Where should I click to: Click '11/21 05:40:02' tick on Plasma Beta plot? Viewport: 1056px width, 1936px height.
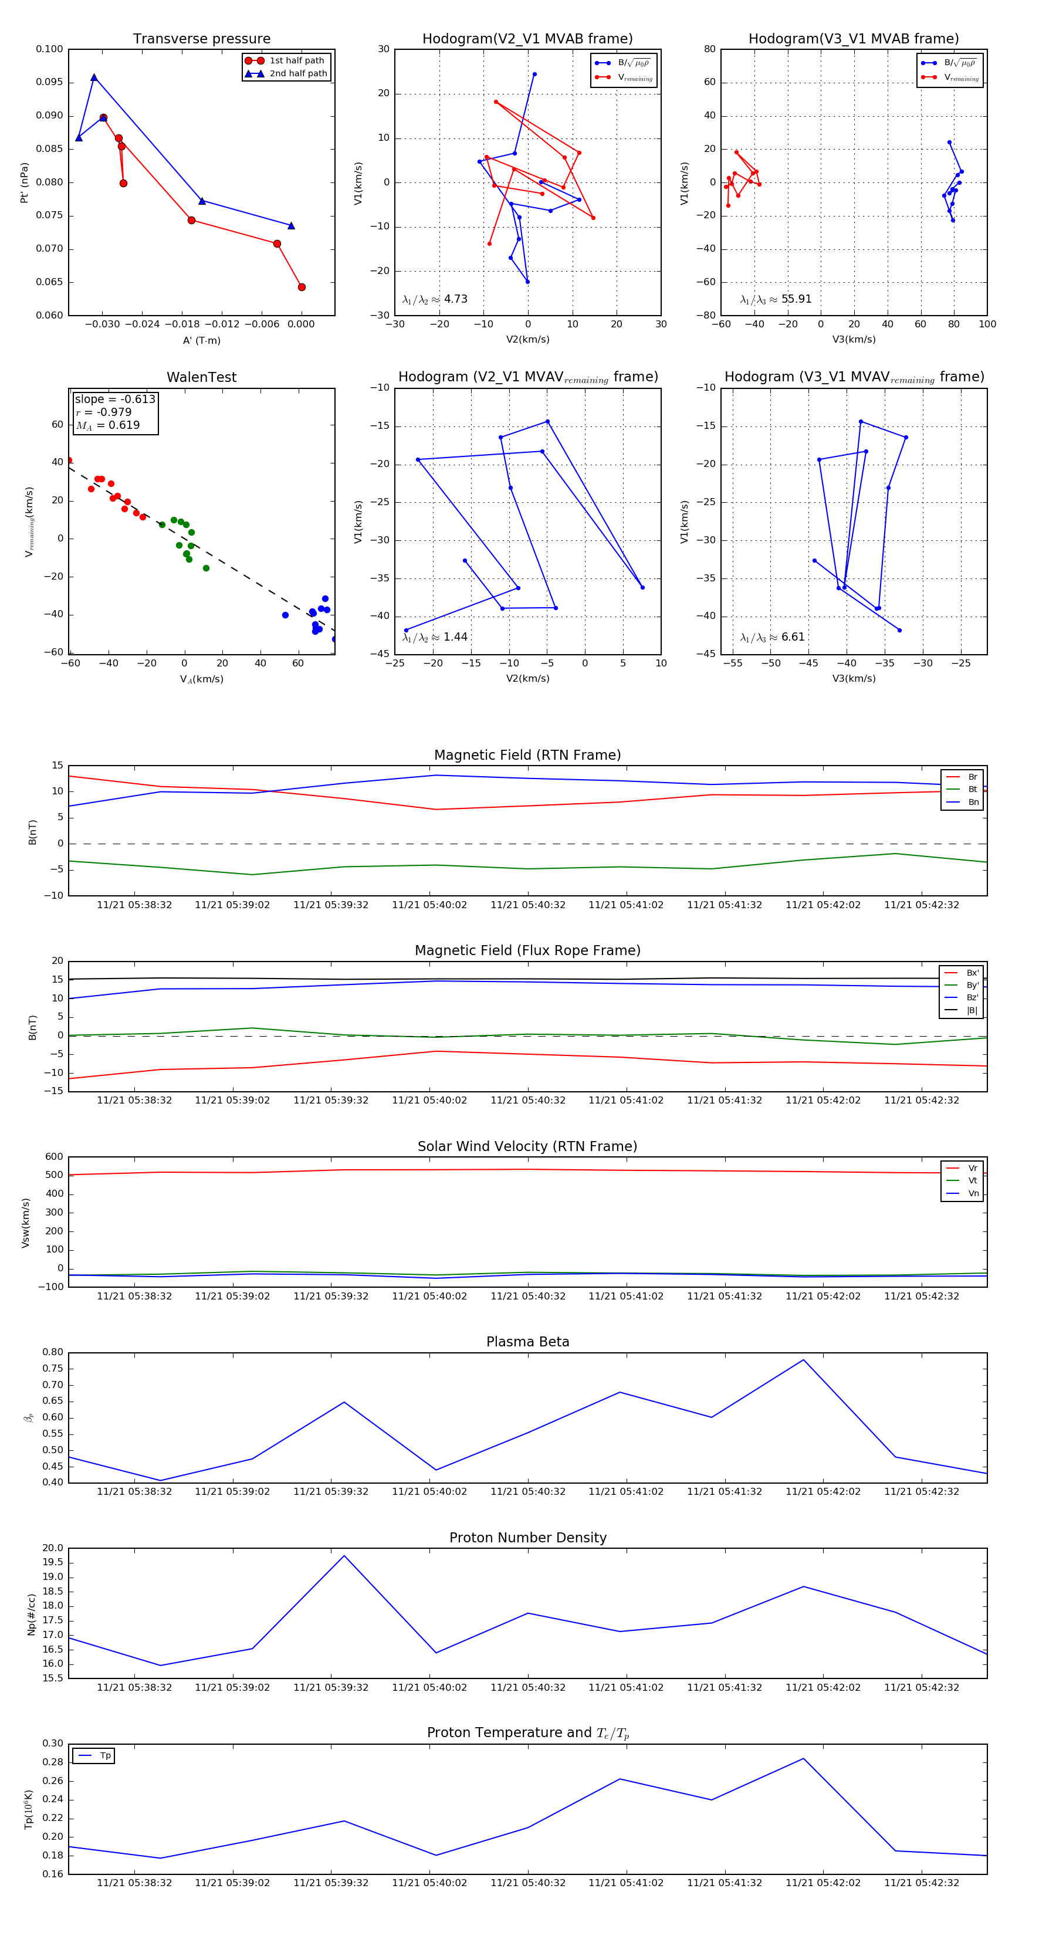[x=429, y=1492]
